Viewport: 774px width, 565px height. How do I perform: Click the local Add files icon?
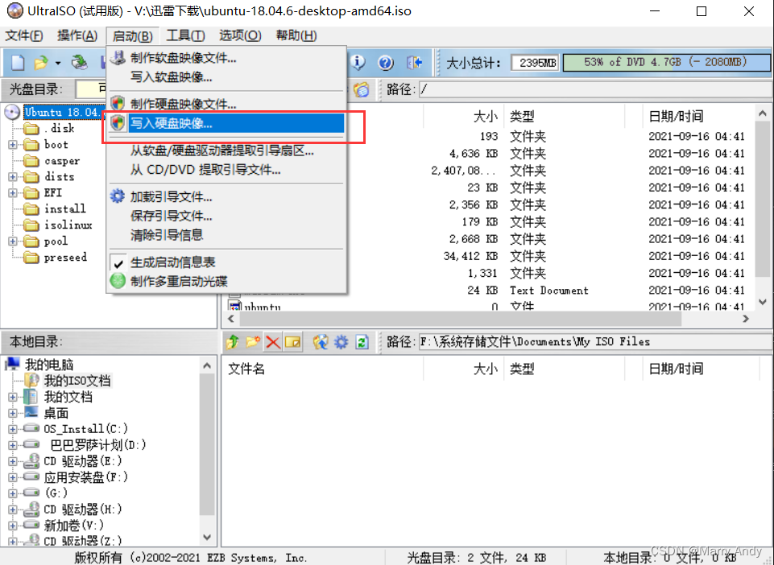321,341
